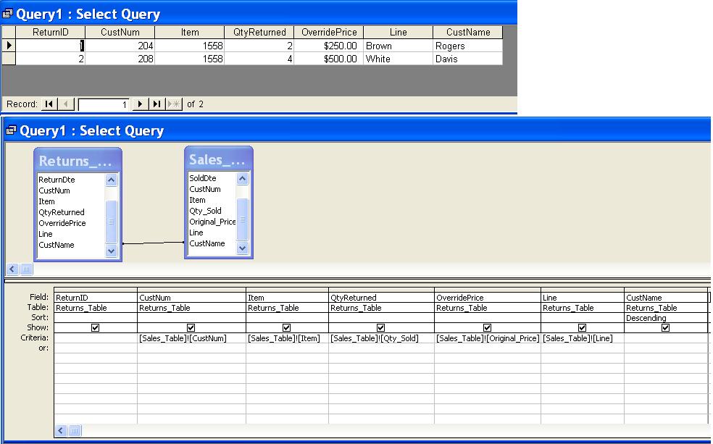Click the new record asterisk button

point(174,104)
